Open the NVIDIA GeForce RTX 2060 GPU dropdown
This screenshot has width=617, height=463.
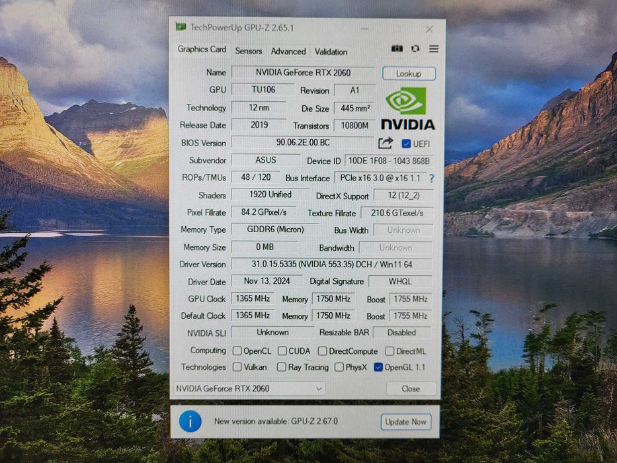249,388
